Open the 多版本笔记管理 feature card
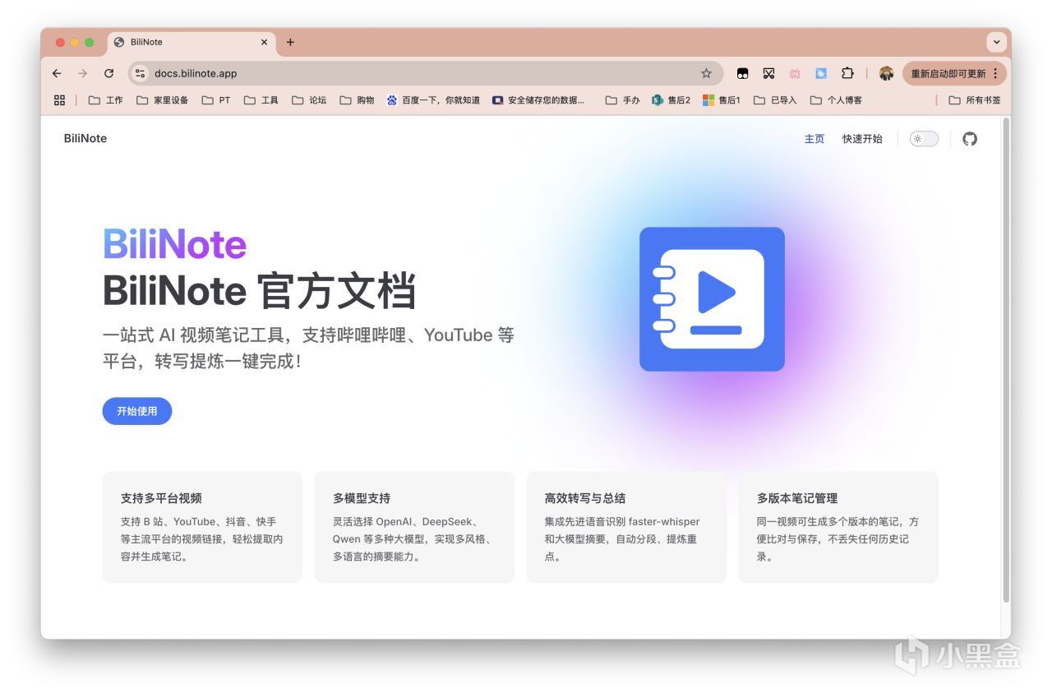The image size is (1052, 693). click(x=838, y=527)
